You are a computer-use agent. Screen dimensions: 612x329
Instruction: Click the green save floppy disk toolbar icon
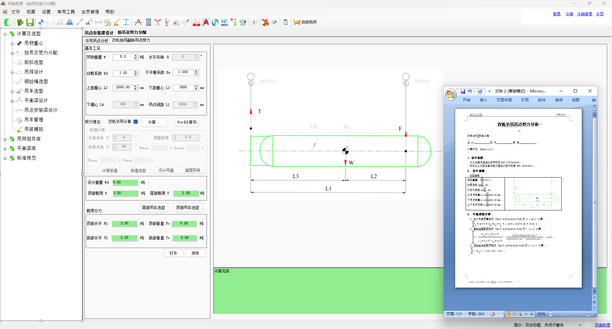tap(30, 22)
